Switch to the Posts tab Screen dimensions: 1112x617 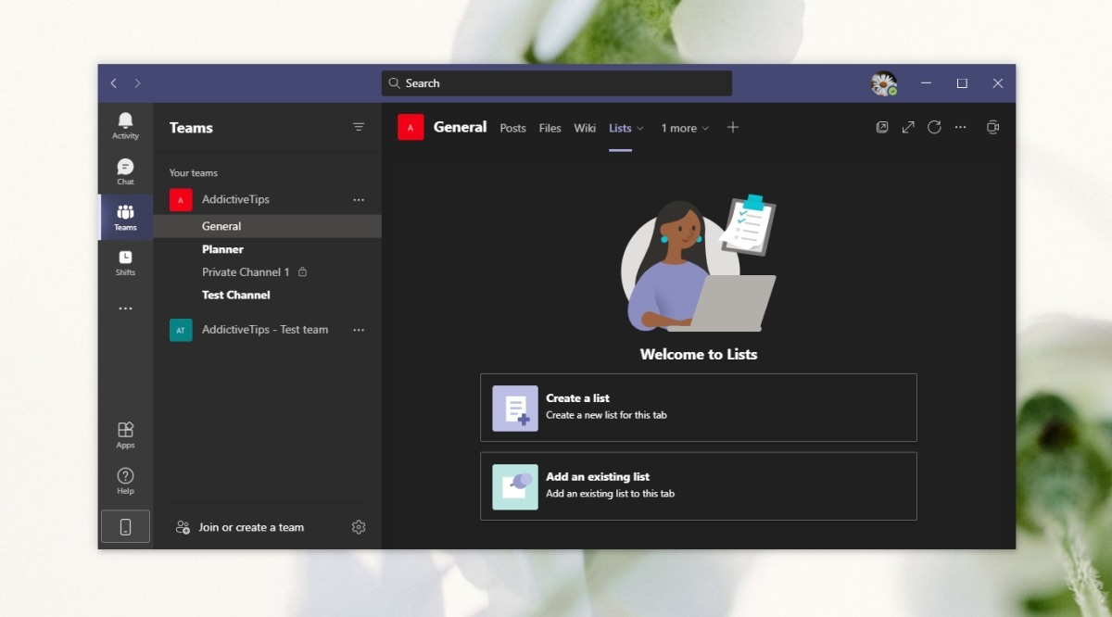click(512, 128)
